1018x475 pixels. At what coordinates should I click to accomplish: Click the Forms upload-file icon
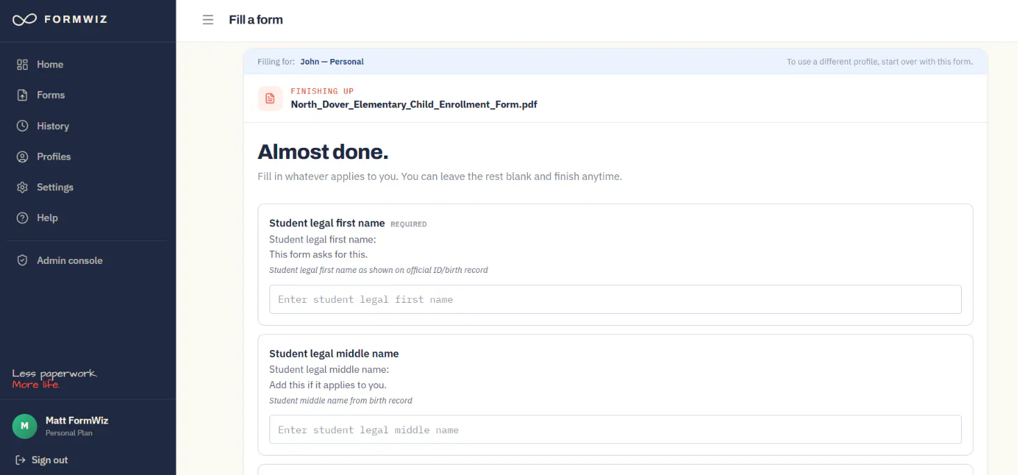pyautogui.click(x=22, y=95)
